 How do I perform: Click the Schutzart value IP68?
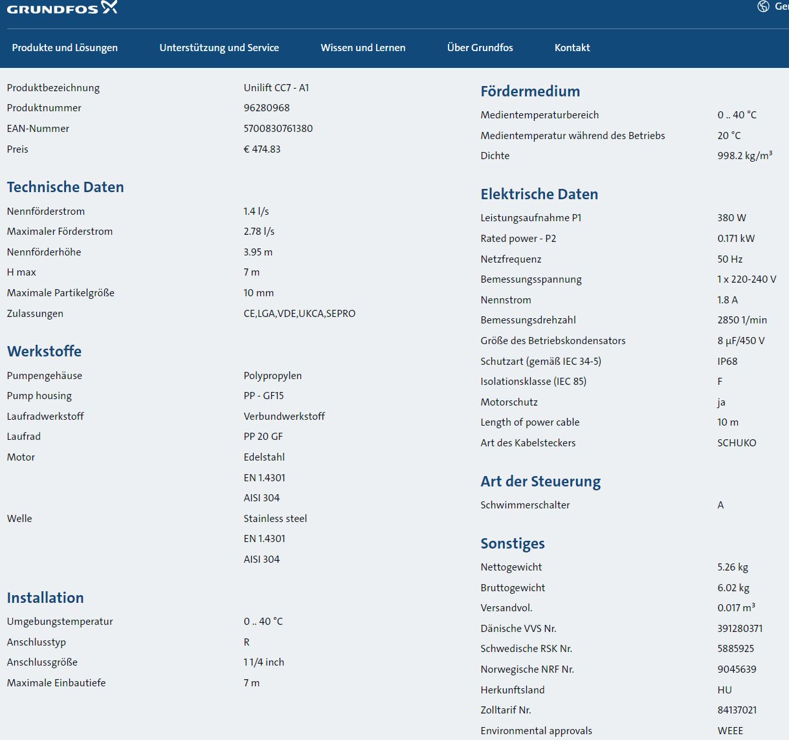point(728,362)
